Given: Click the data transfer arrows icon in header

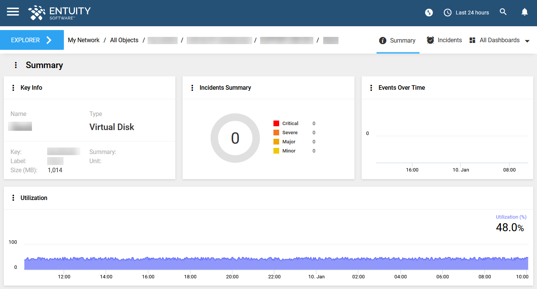Looking at the screenshot, I should pos(429,13).
